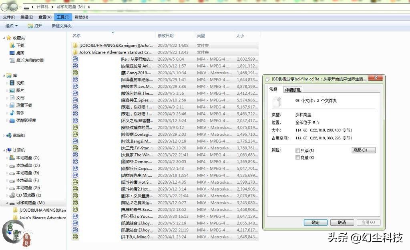Click the 大小 column header
Image resolution: width=410 pixels, height=250 pixels.
(x=240, y=36)
